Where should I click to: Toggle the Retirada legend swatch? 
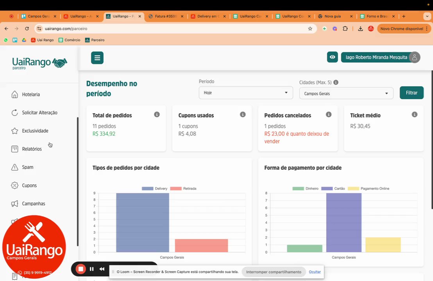[176, 189]
